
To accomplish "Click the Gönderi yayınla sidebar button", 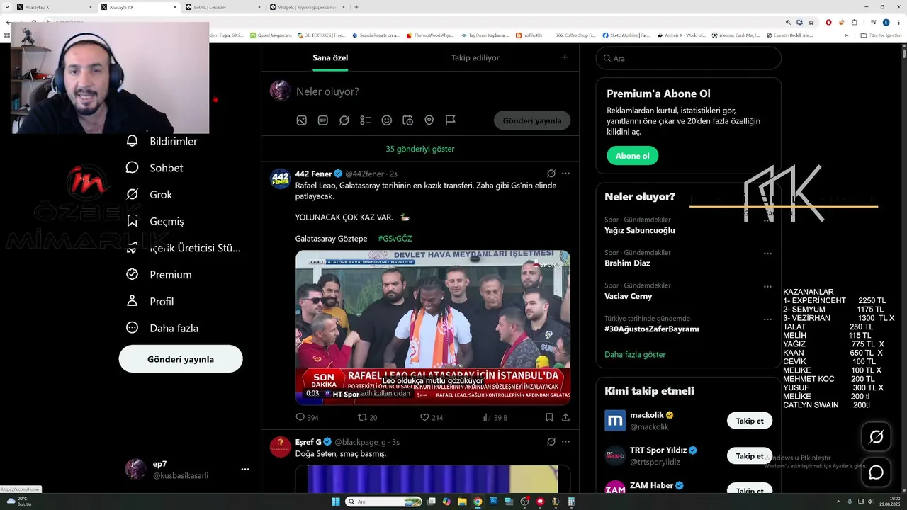I will pos(181,359).
